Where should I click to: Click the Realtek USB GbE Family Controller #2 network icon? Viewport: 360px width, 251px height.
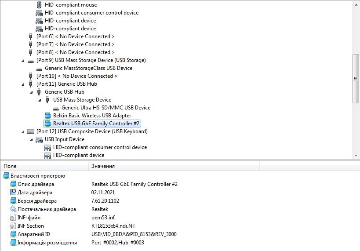pyautogui.click(x=47, y=124)
